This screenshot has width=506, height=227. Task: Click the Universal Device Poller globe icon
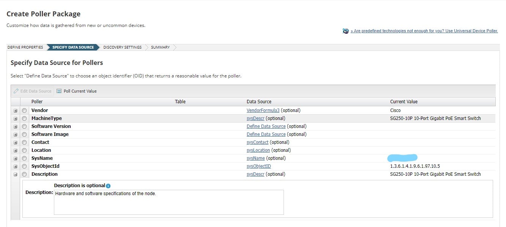(345, 31)
